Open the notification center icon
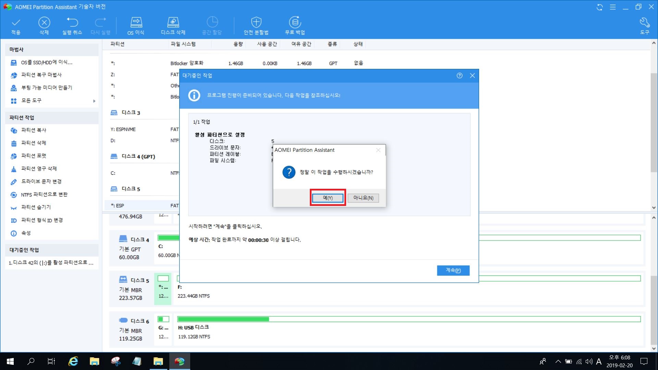Viewport: 658px width, 370px height. (x=644, y=361)
